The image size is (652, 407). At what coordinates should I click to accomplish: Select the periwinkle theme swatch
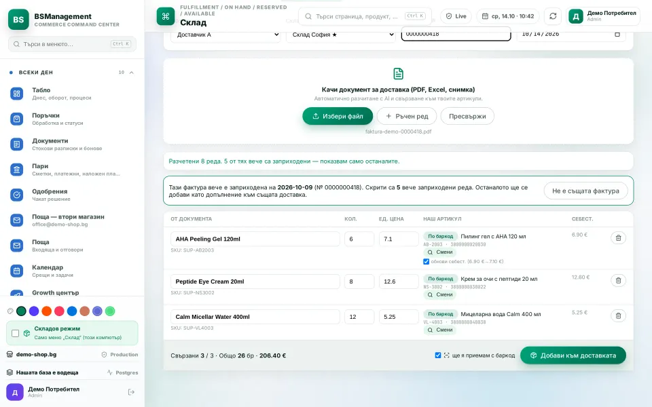click(97, 311)
